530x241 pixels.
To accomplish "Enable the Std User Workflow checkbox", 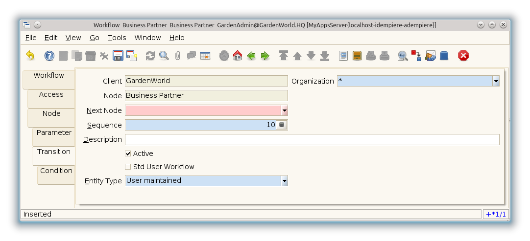I will pyautogui.click(x=128, y=167).
